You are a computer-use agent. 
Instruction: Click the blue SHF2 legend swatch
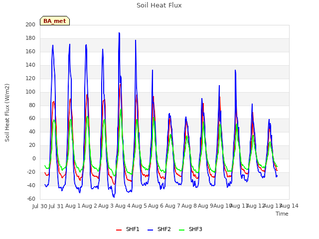coord(150,230)
